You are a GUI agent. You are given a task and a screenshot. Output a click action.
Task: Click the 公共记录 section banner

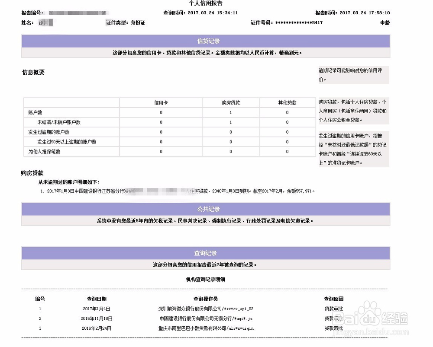pos(205,209)
